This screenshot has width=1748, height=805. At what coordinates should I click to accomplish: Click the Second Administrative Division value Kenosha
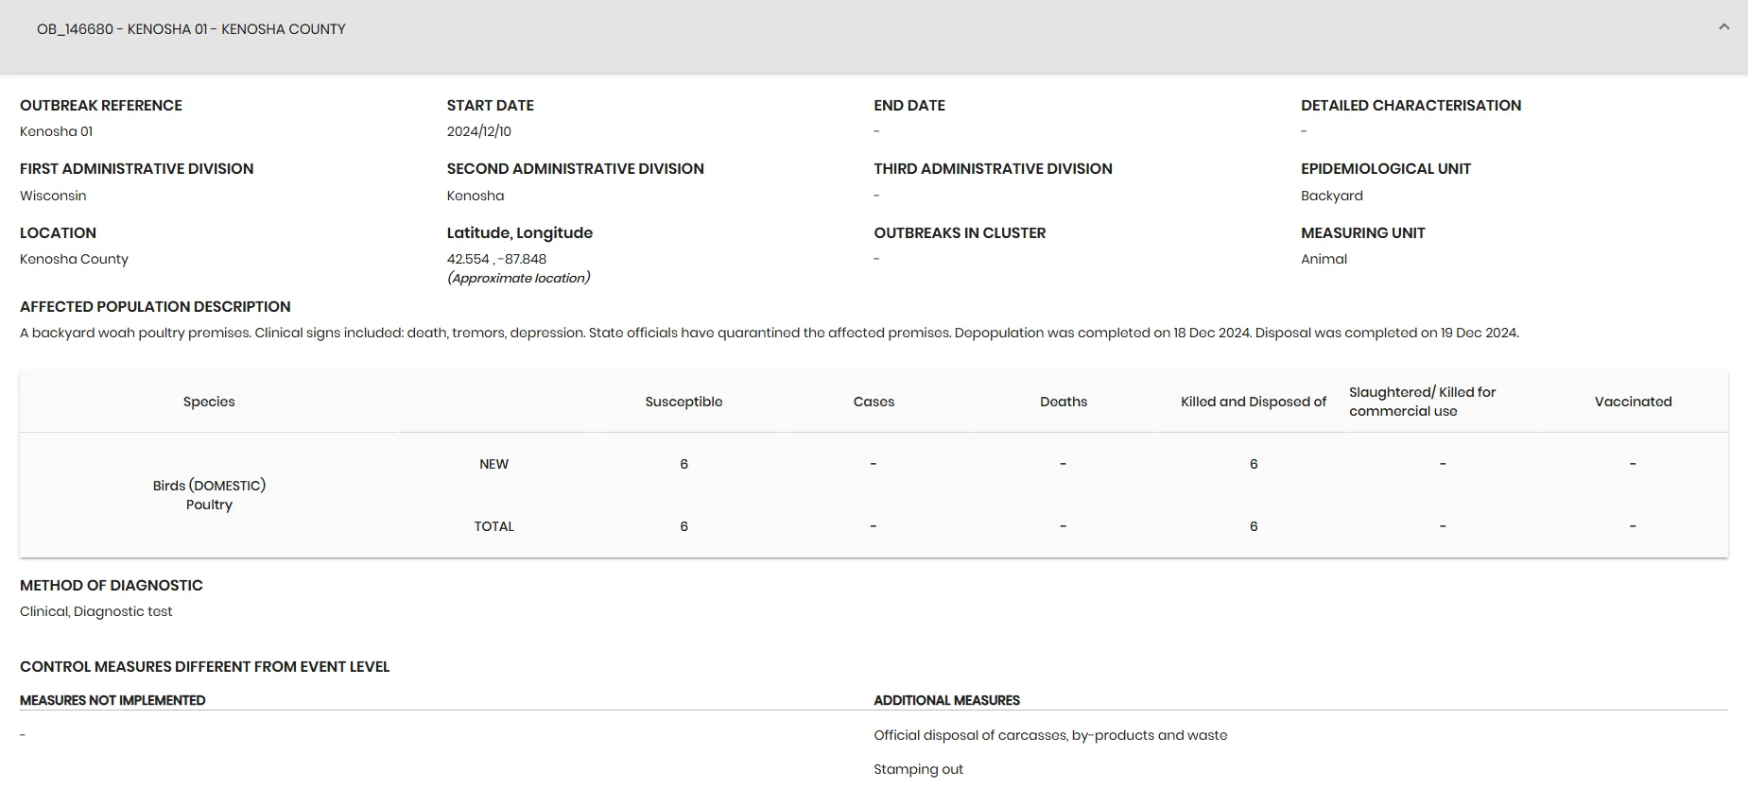pyautogui.click(x=476, y=196)
